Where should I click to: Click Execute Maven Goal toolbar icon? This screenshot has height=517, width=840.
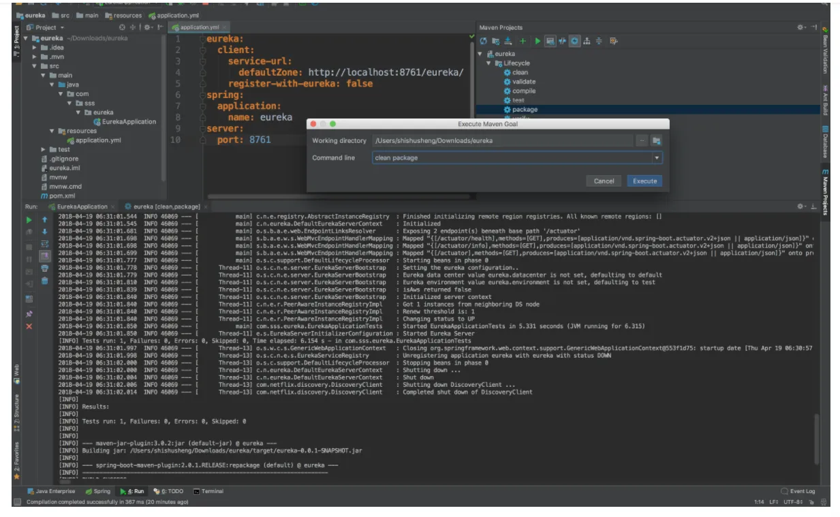point(550,41)
